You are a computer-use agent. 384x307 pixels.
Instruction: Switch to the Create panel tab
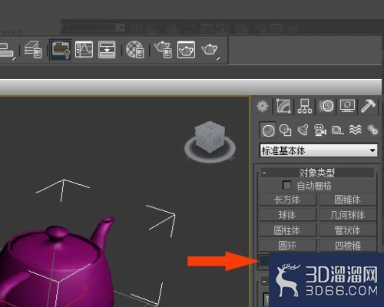point(263,106)
